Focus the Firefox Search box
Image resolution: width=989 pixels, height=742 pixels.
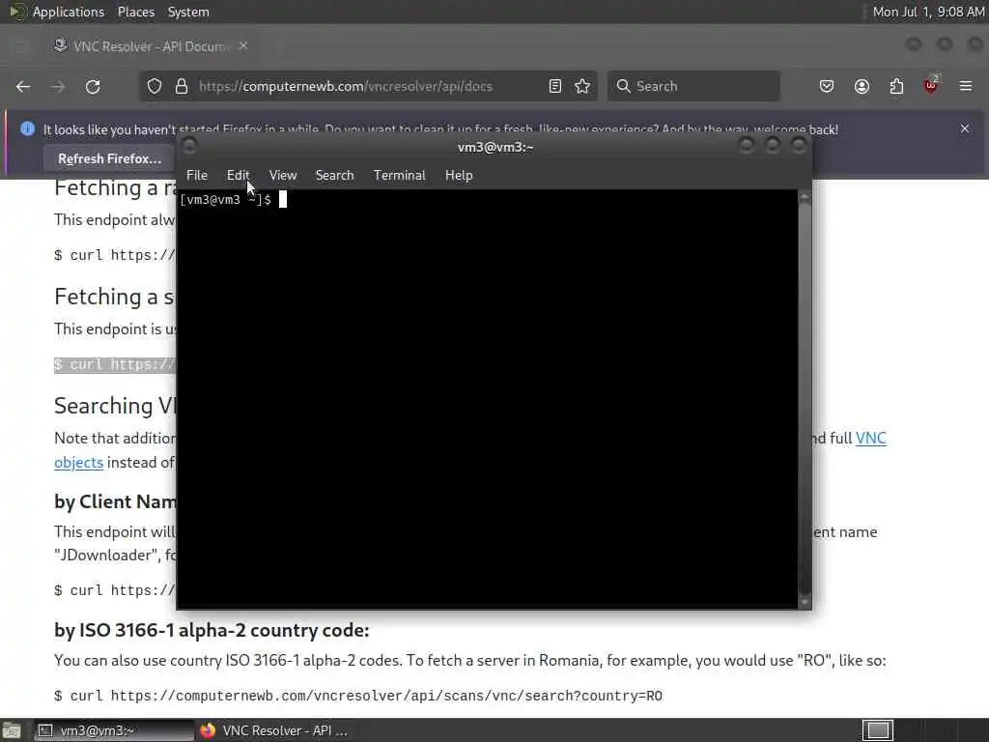click(693, 86)
